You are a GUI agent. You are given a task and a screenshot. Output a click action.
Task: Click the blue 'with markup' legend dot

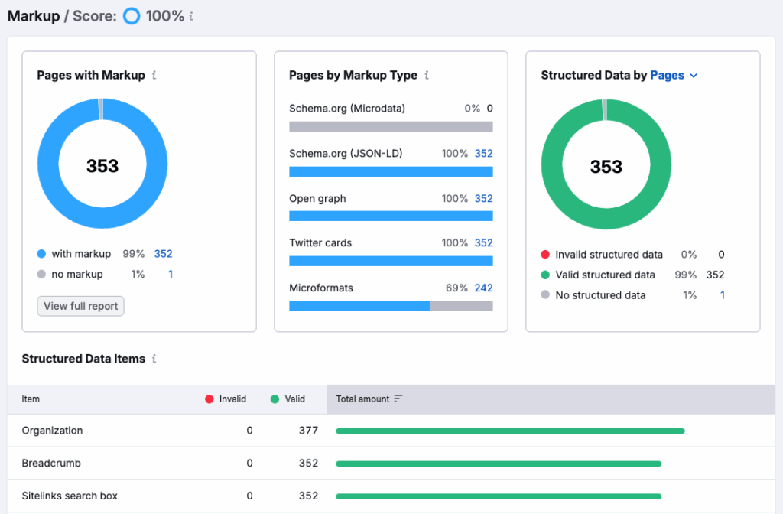point(41,254)
